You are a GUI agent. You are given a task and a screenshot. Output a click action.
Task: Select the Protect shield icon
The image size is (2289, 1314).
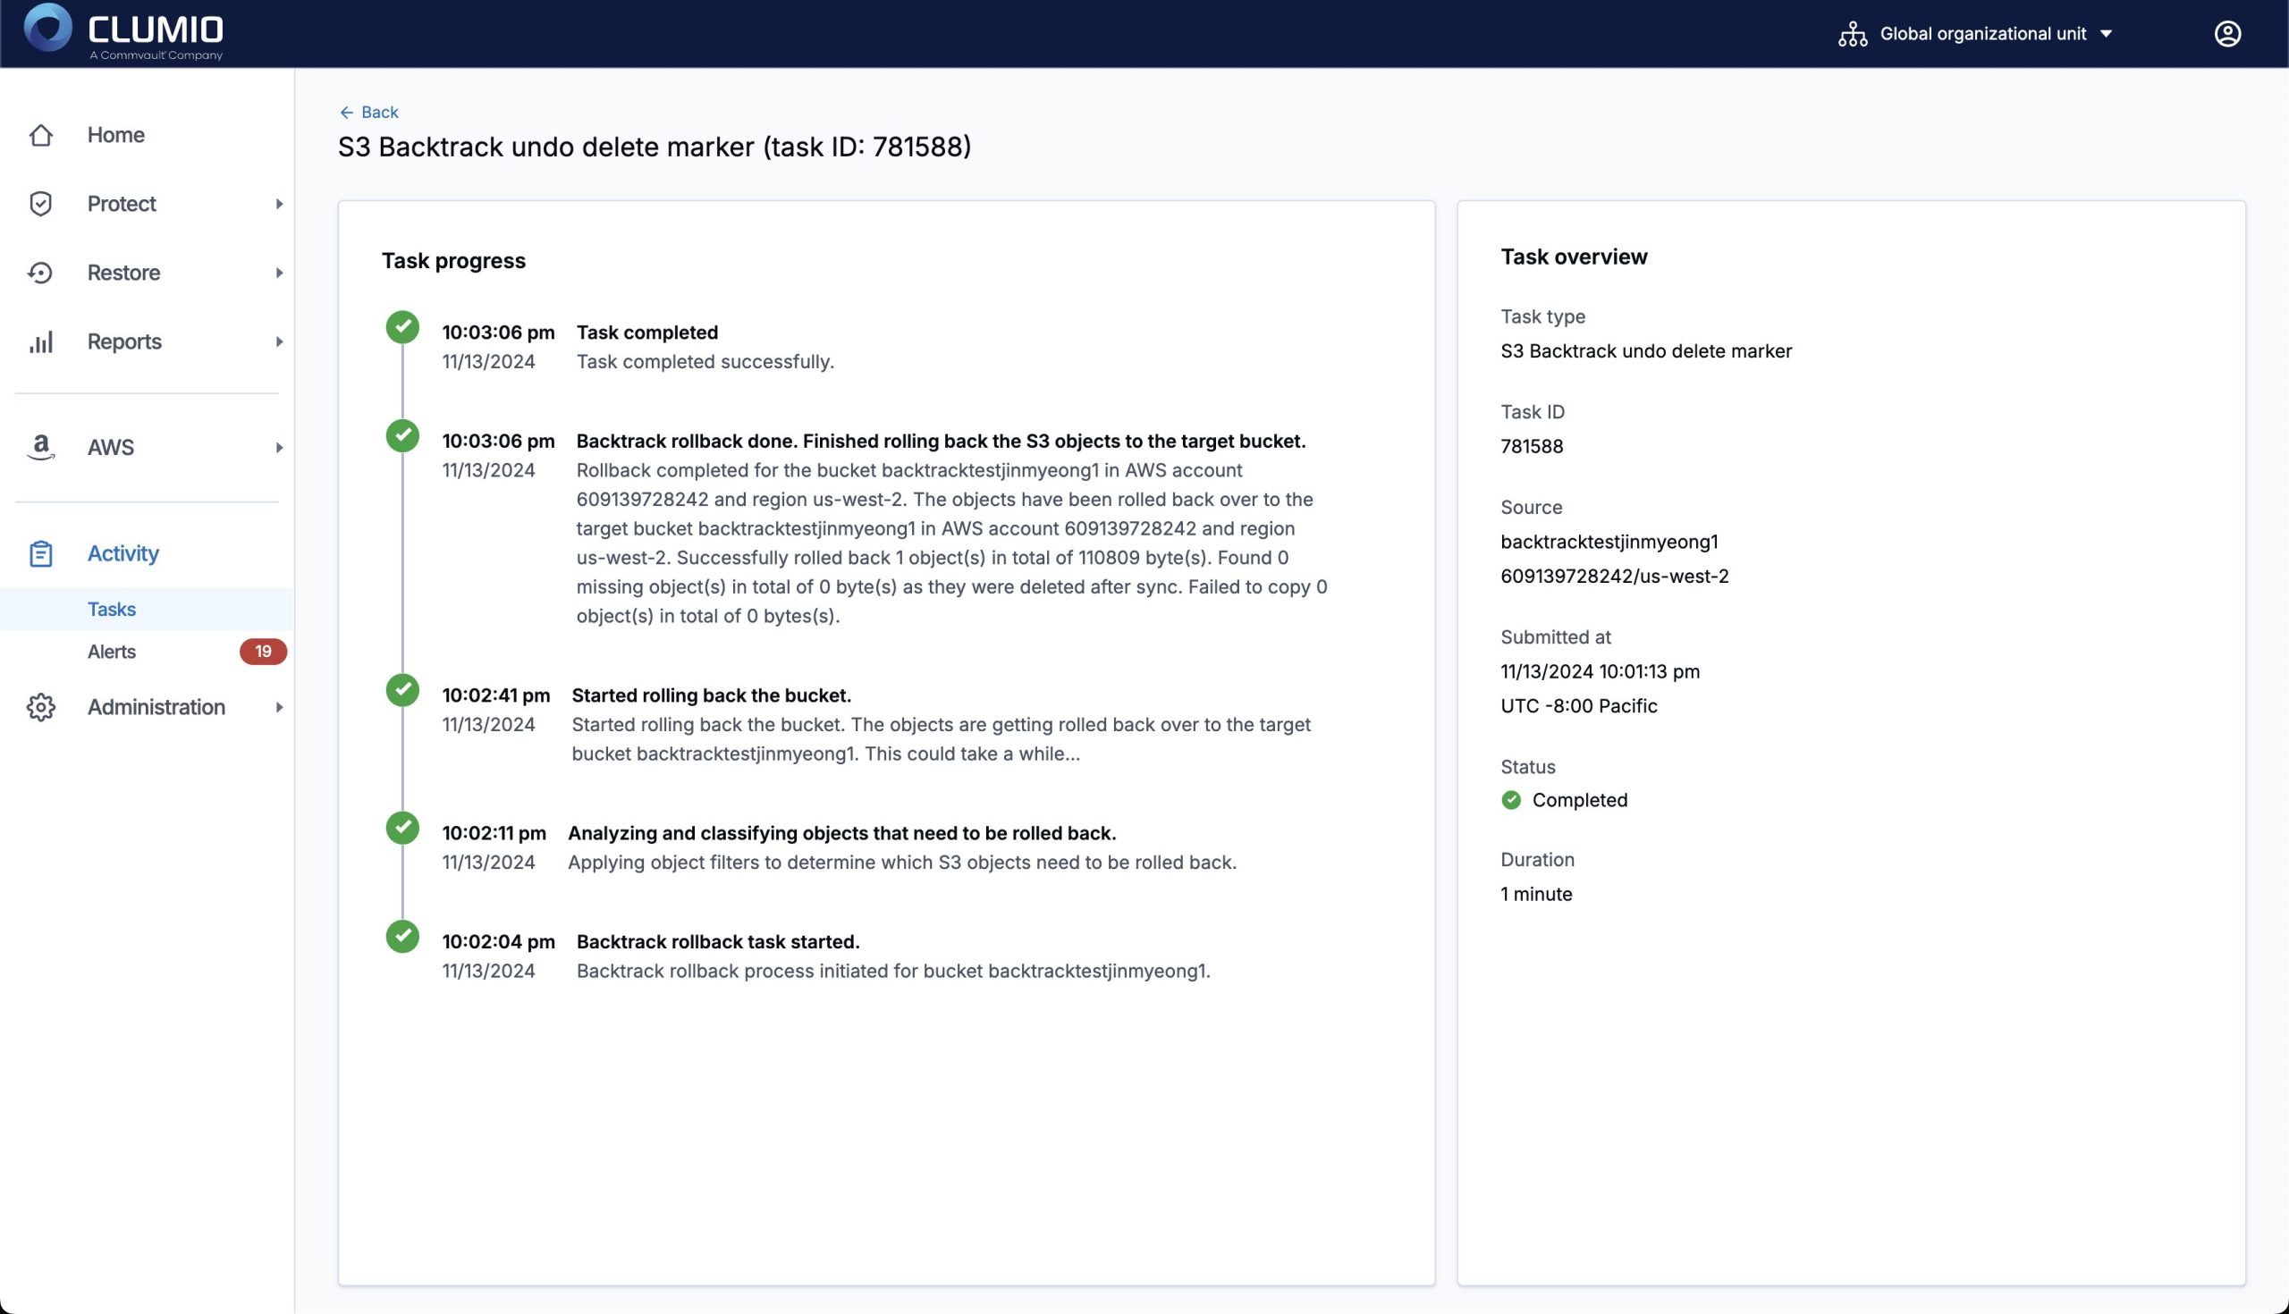point(40,203)
